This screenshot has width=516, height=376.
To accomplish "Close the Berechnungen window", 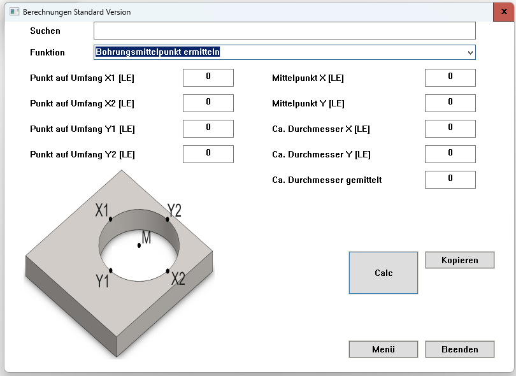I will [x=503, y=12].
